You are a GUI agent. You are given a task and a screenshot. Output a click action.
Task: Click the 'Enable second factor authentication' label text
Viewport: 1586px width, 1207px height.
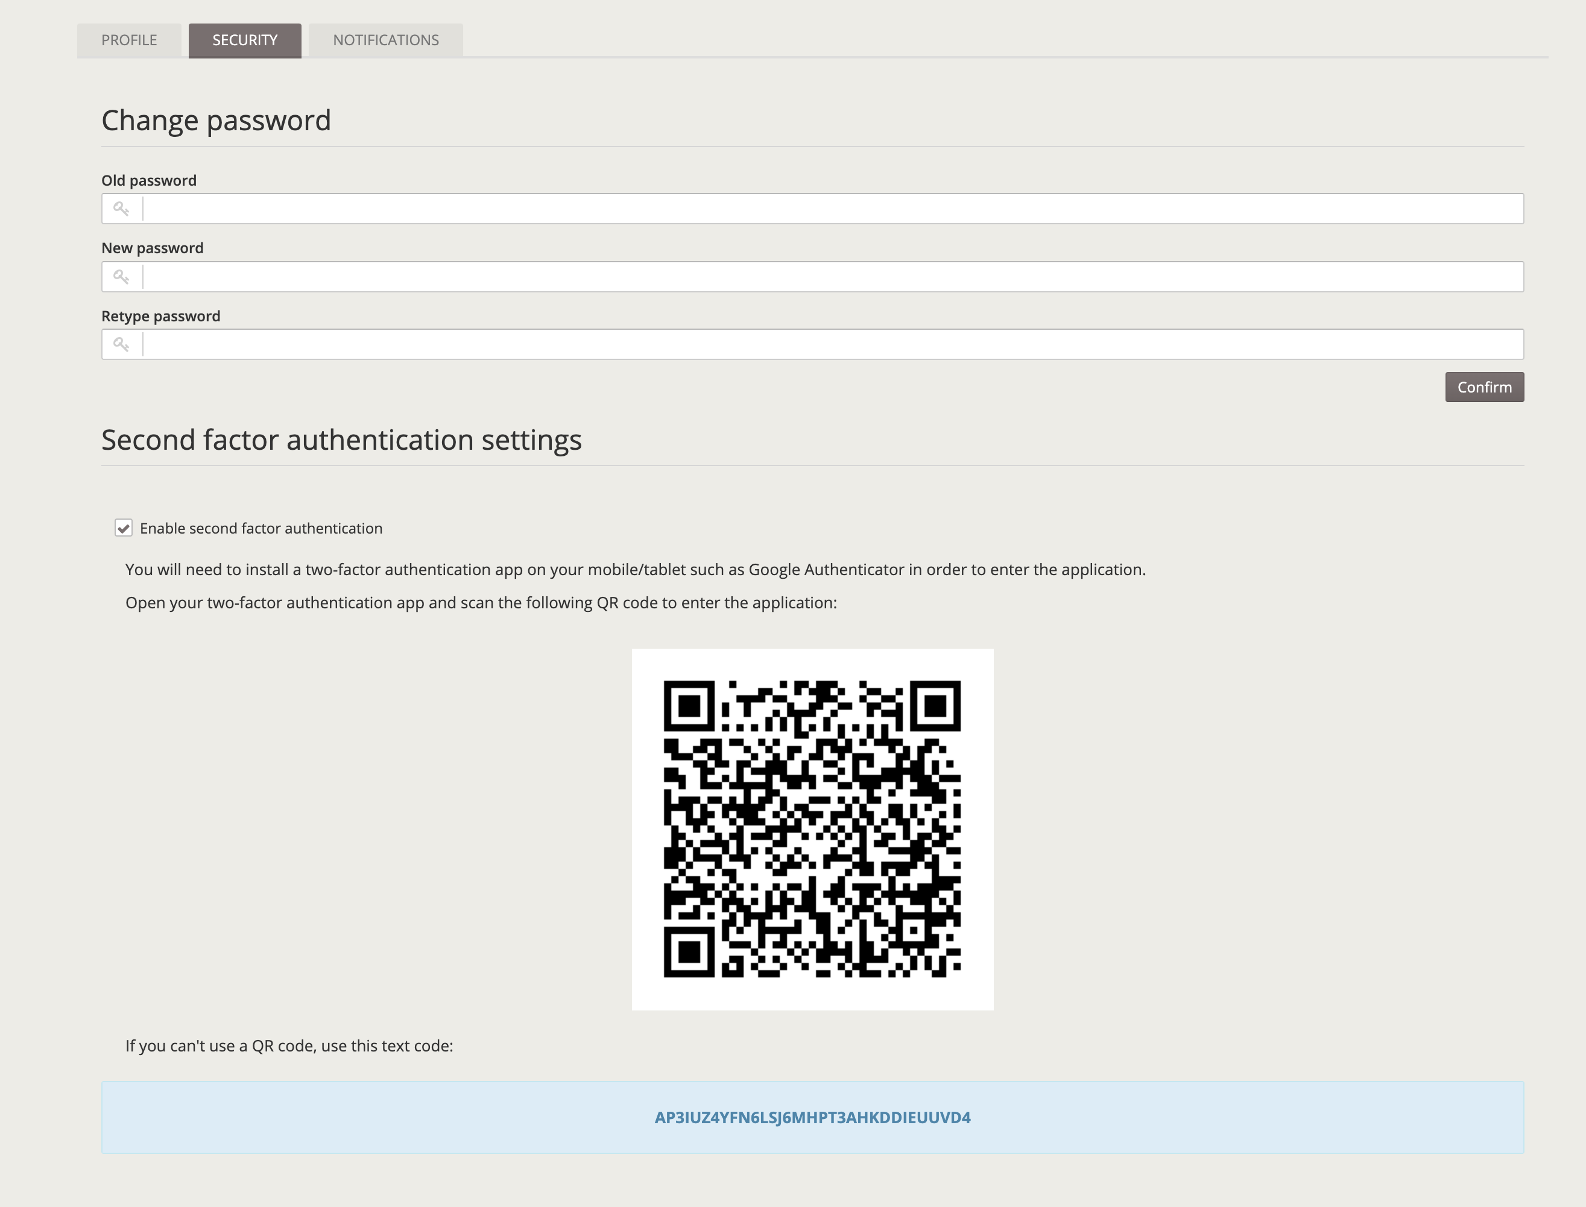(261, 528)
